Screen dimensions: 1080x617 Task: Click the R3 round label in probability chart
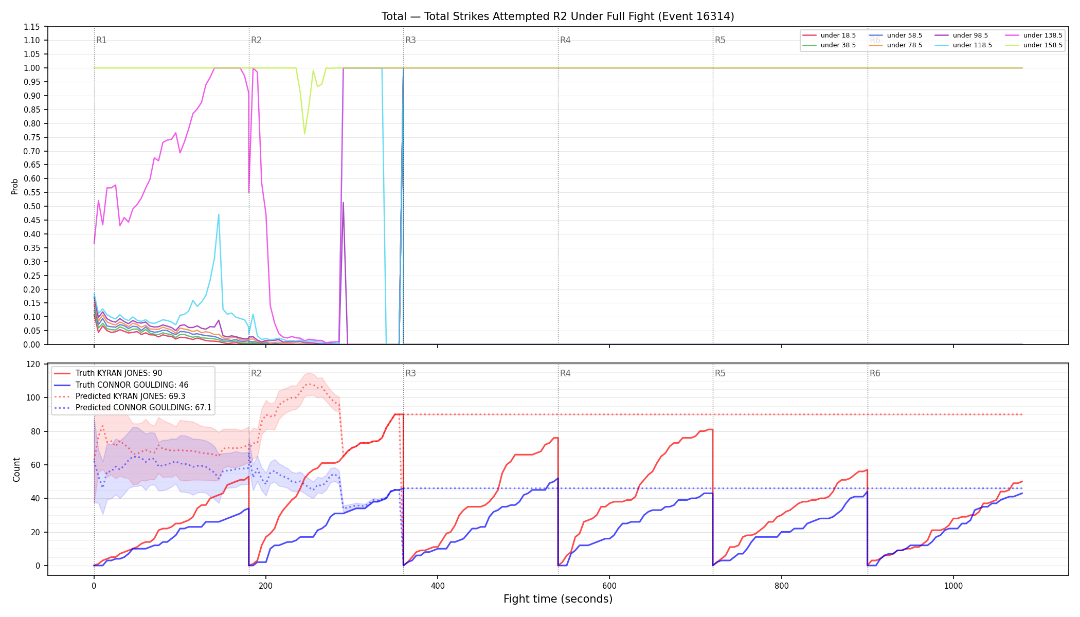point(410,40)
